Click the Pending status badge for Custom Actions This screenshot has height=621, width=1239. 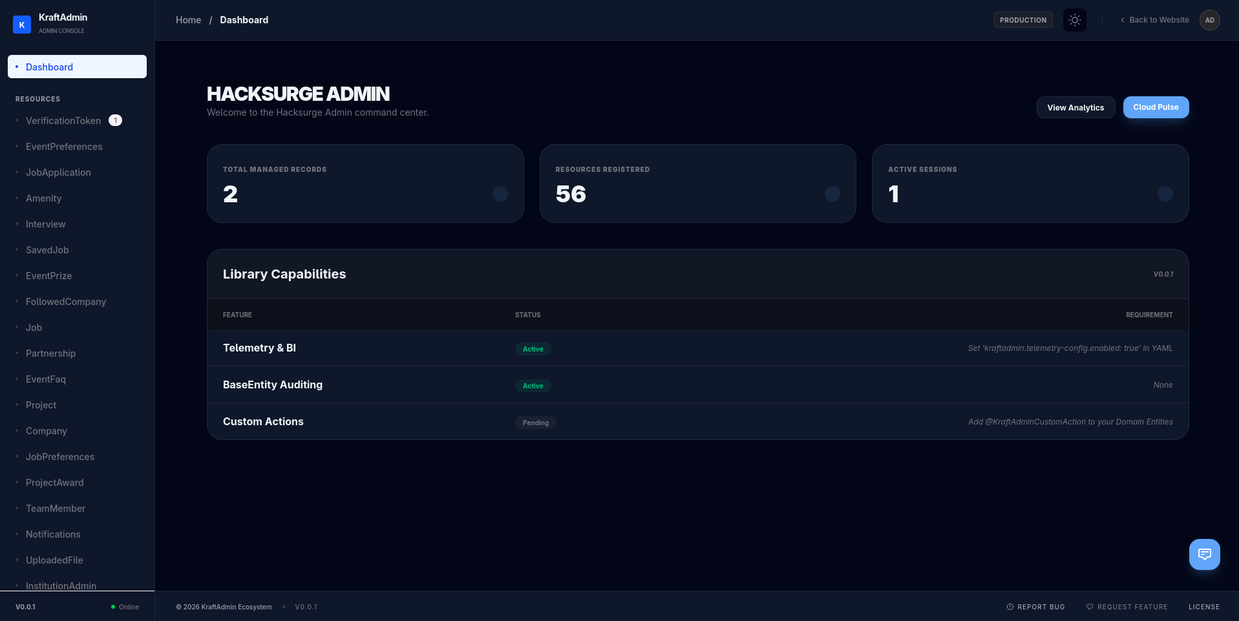[535, 423]
